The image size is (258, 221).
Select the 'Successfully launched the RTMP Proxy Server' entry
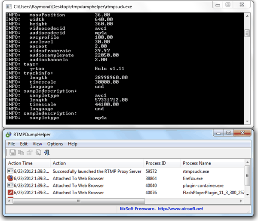(97, 171)
